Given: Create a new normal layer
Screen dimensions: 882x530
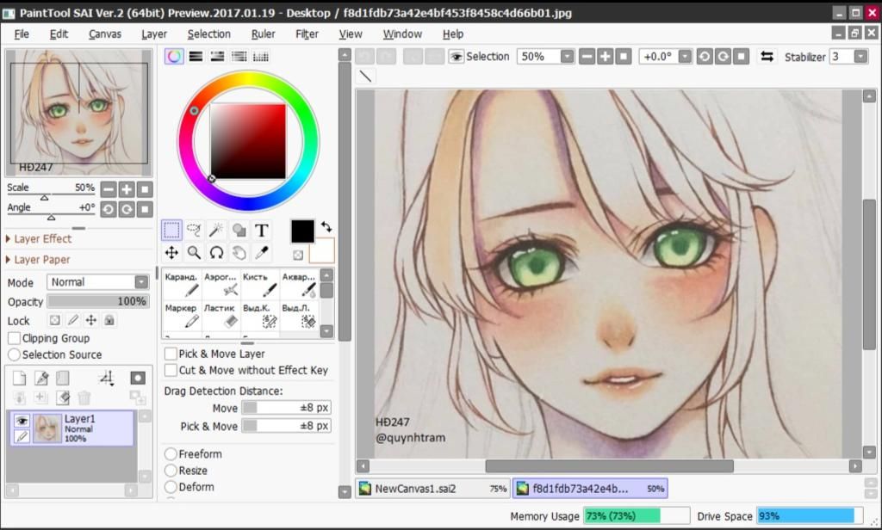Looking at the screenshot, I should click(x=19, y=379).
